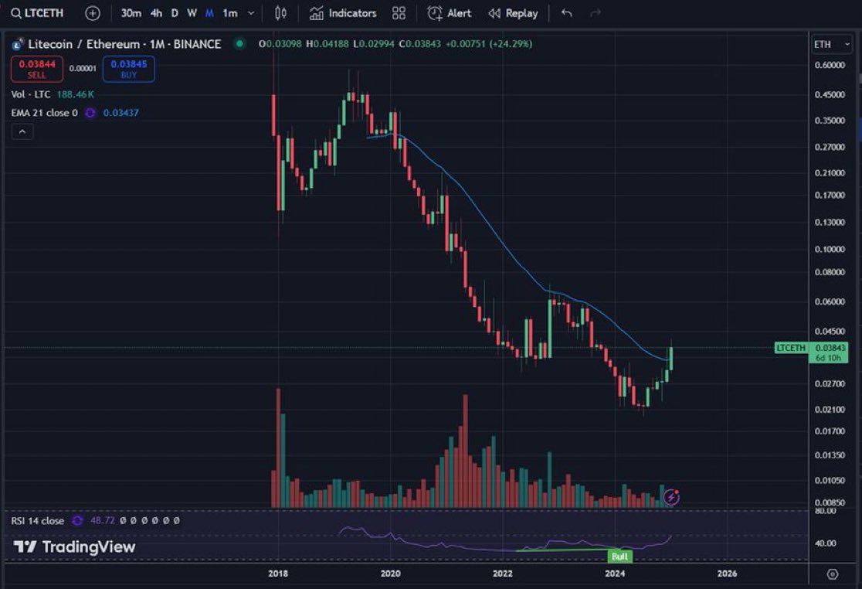This screenshot has height=589, width=862.
Task: Click the 2024 date on the time axis
Action: click(x=615, y=574)
